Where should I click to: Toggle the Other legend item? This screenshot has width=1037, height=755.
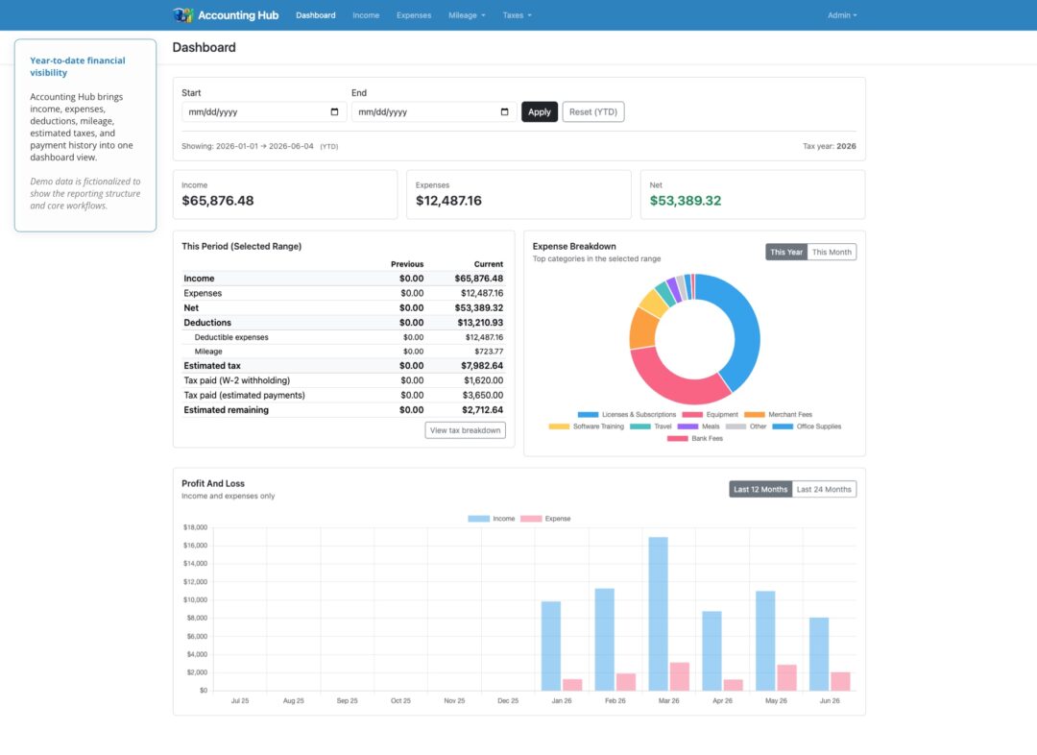pyautogui.click(x=746, y=426)
